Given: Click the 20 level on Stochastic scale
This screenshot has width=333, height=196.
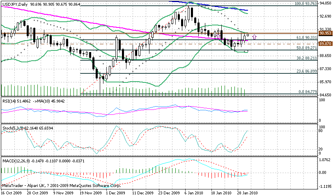Looking at the screenshot, I should [x=321, y=149].
